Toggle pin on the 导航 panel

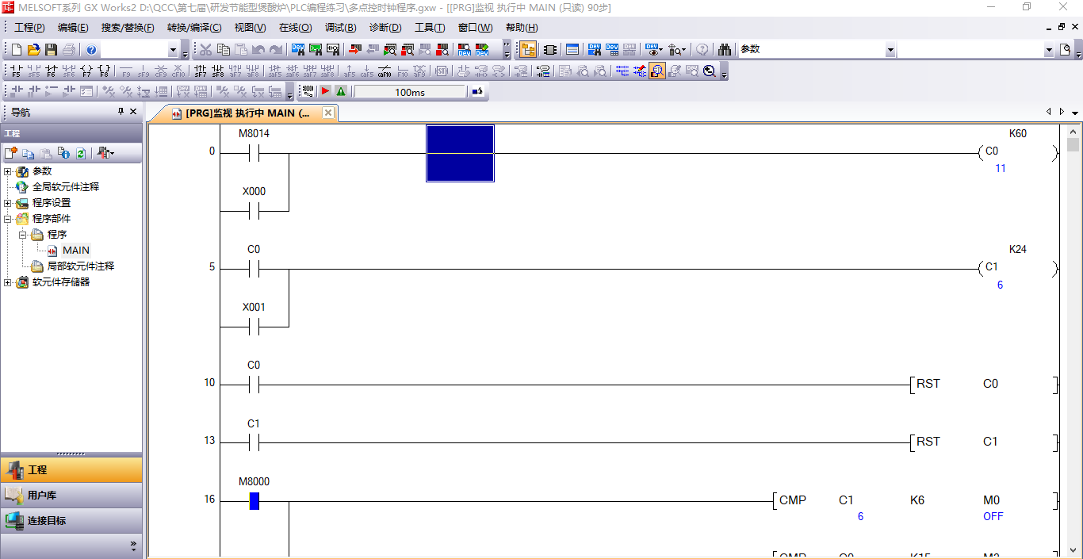(x=121, y=112)
